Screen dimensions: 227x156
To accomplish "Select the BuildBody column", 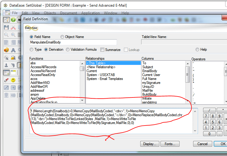I will pyautogui.click(x=149, y=94).
